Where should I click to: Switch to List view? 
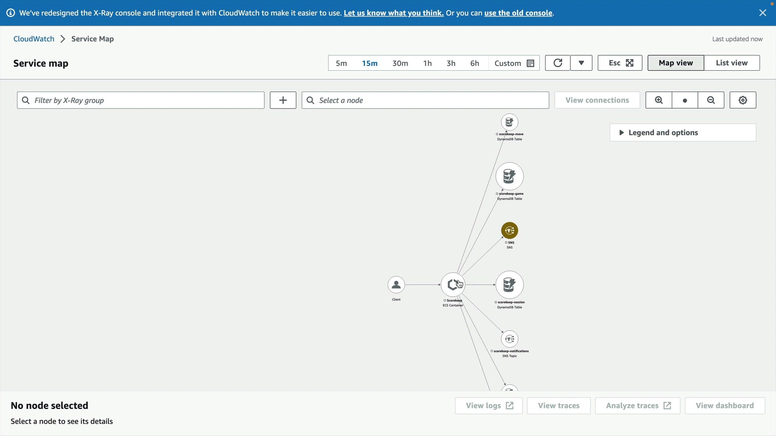pos(732,63)
